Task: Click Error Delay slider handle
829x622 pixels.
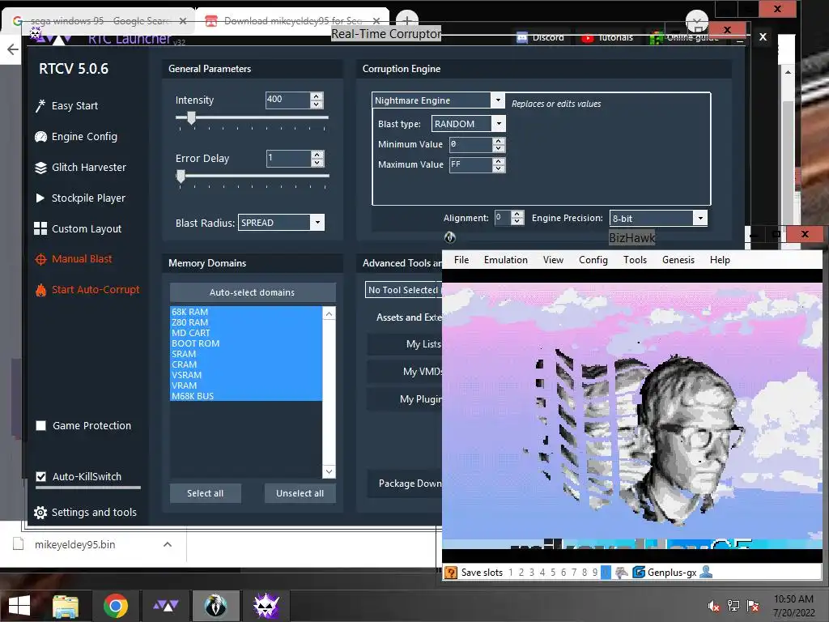Action: click(181, 176)
